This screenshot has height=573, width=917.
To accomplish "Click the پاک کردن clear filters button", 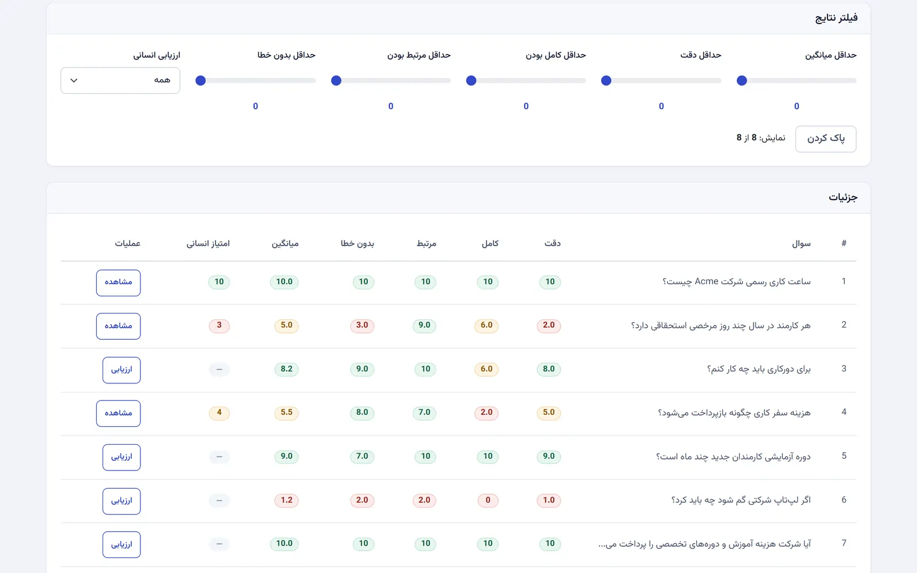I will [x=825, y=139].
